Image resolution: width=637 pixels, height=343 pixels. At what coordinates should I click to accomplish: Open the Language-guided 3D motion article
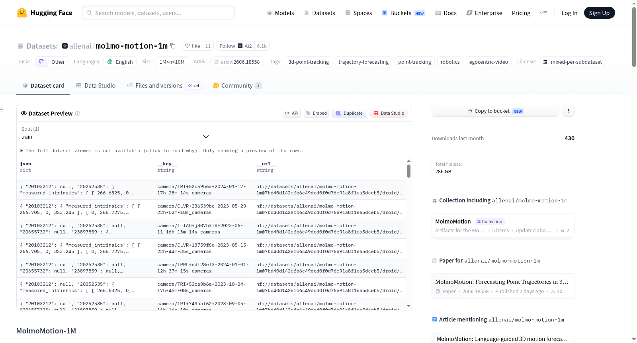tap(502, 339)
